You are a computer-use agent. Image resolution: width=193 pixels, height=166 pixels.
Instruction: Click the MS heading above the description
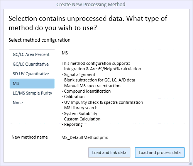65,53
